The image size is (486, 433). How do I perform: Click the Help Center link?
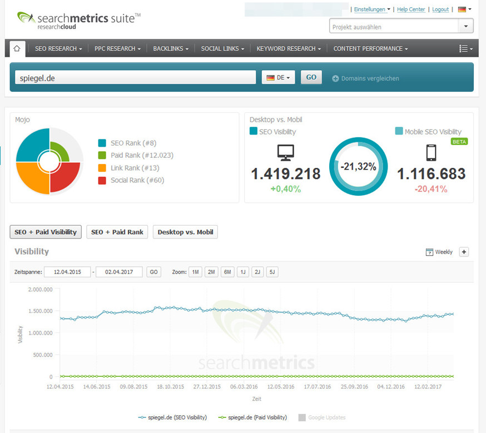tap(410, 9)
